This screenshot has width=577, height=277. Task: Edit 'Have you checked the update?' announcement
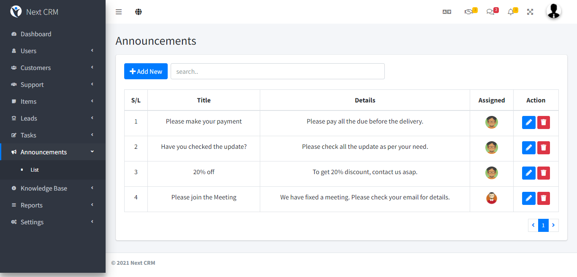click(x=528, y=148)
